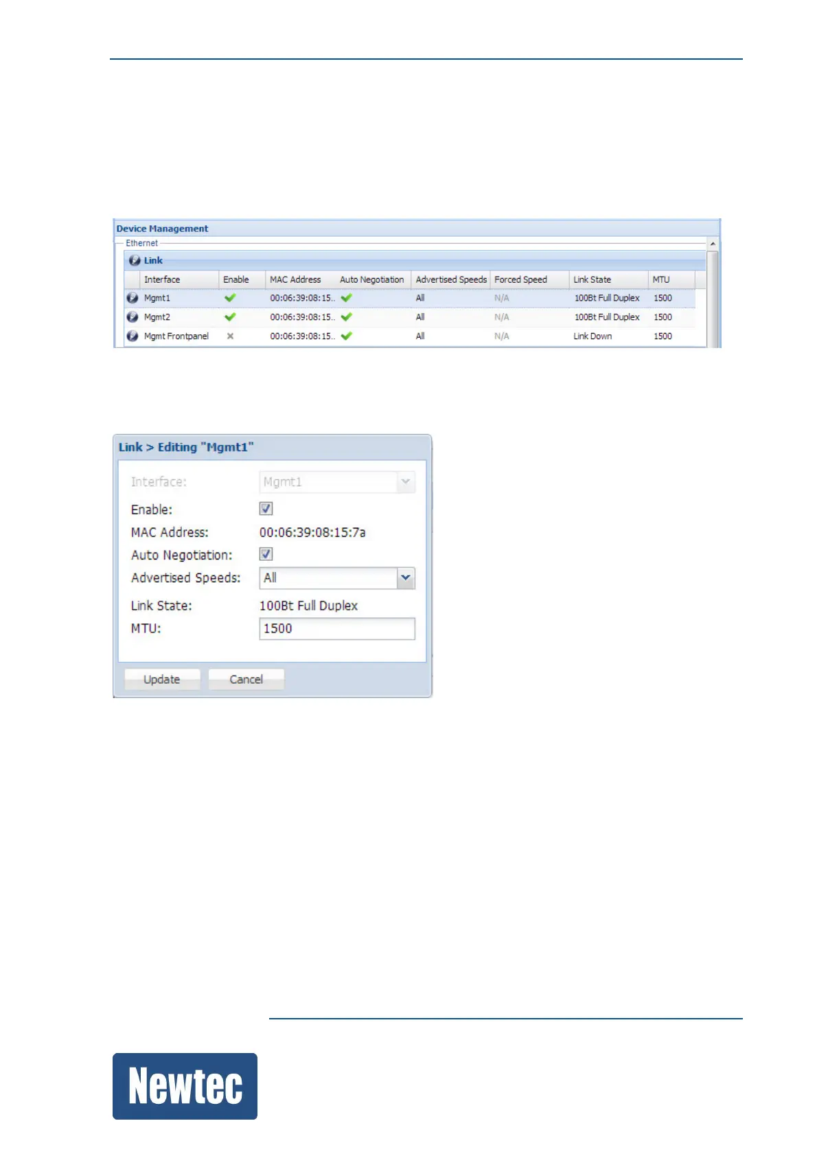Image resolution: width=817 pixels, height=1156 pixels.
Task: Open the disabled Interface dropdown arrow
Action: [x=406, y=482]
